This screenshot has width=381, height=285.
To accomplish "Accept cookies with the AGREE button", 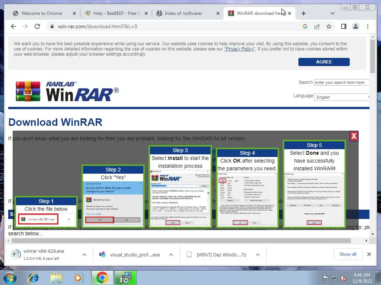I will click(324, 62).
